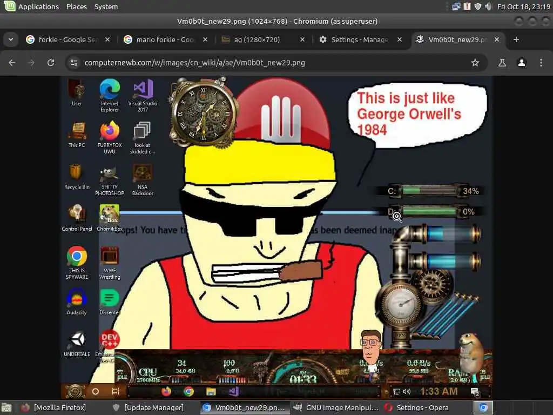Screen dimensions: 553x415
Task: Select the Vm0b0t_new29.png taskbar entry
Action: [x=245, y=407]
